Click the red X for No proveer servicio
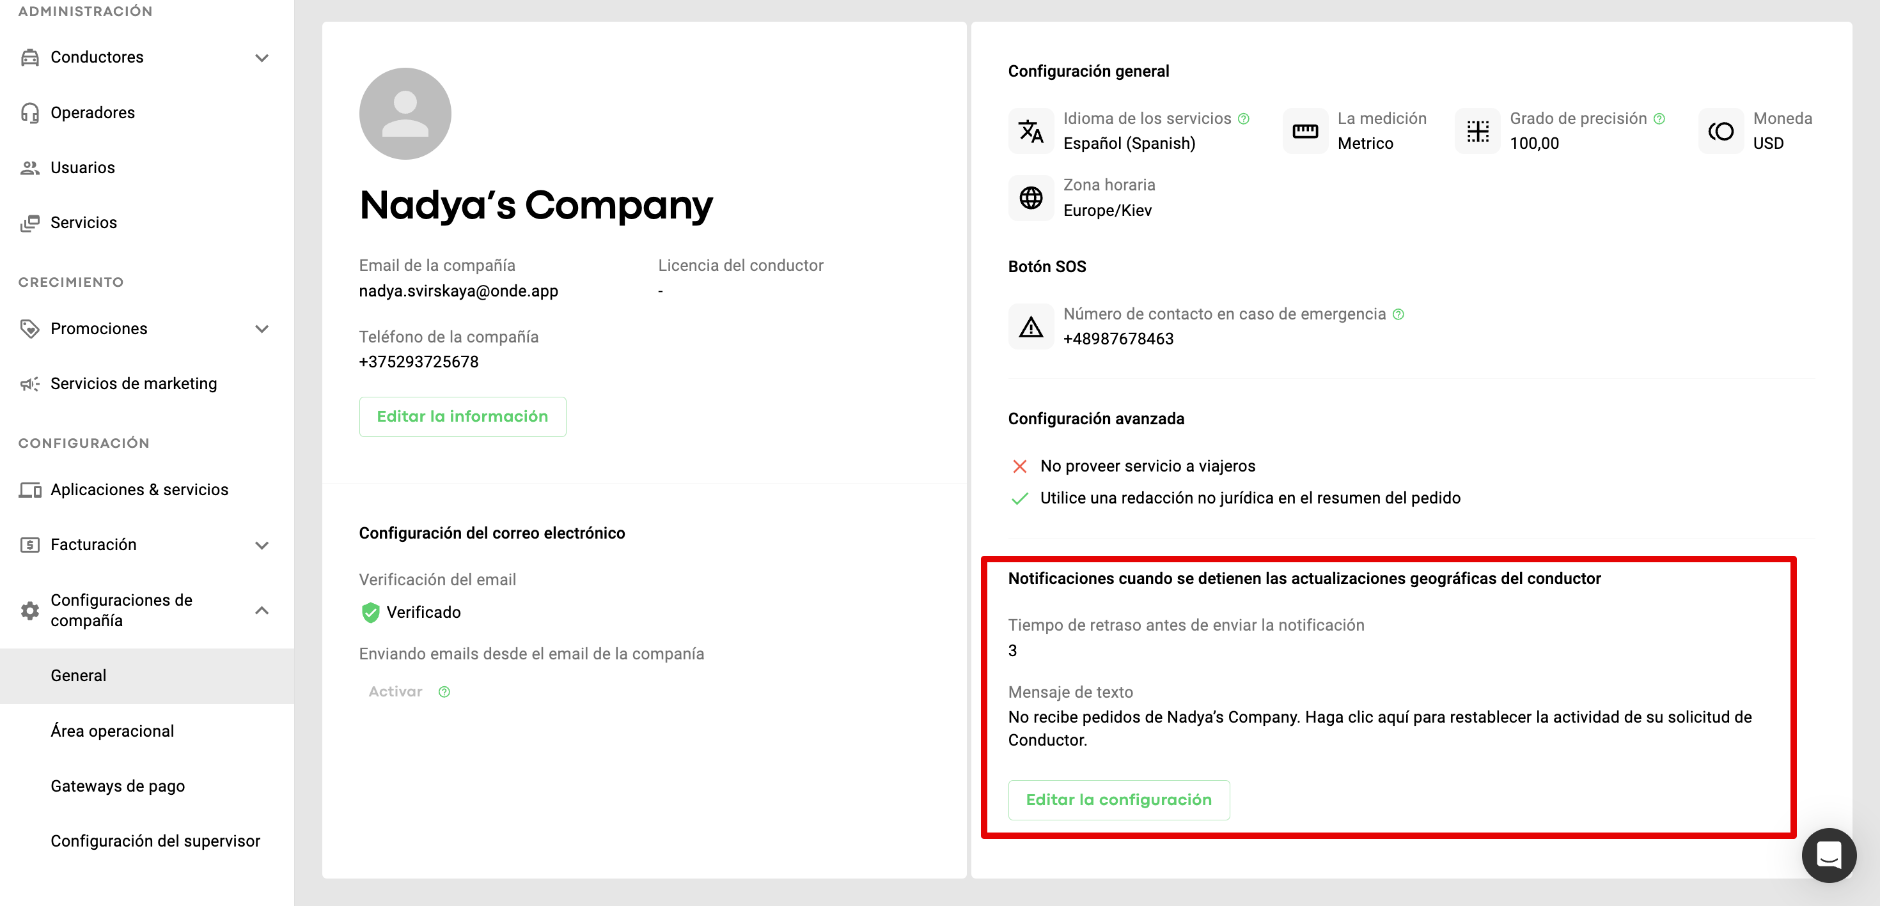1880x906 pixels. 1019,466
